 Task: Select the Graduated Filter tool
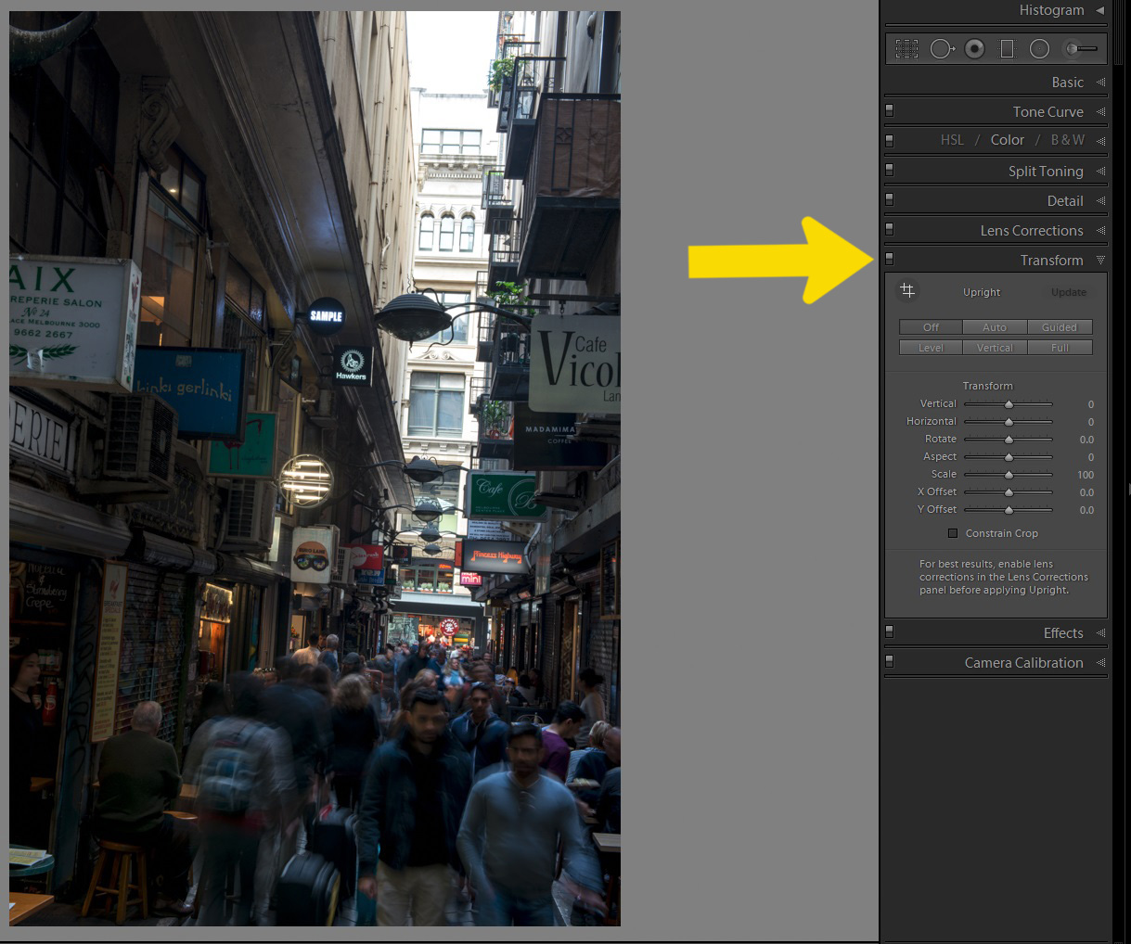(x=1007, y=49)
